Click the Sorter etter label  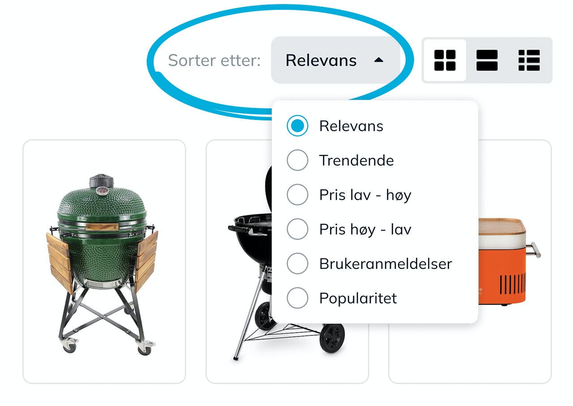tap(214, 60)
